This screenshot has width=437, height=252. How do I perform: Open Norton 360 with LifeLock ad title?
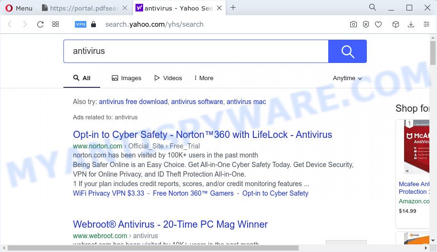click(x=202, y=135)
